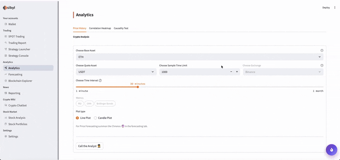Click the Trading Report magnifier icon

click(6, 43)
